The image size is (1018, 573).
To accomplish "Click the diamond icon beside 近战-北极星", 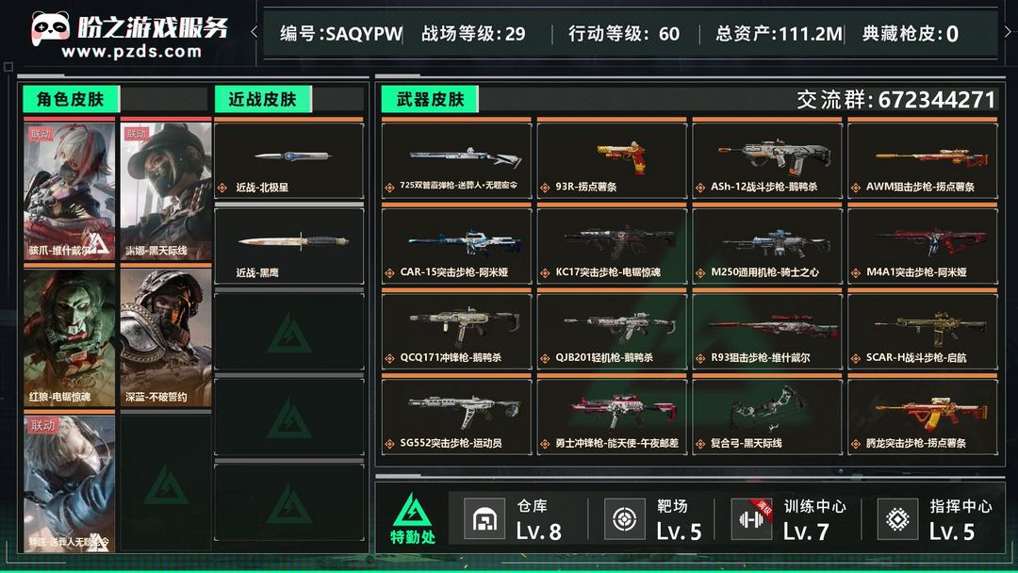I will tap(222, 188).
